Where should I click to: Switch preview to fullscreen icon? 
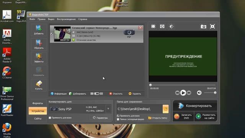[x=212, y=26]
